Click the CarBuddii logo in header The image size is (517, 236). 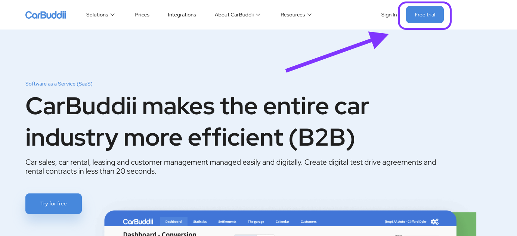[46, 15]
